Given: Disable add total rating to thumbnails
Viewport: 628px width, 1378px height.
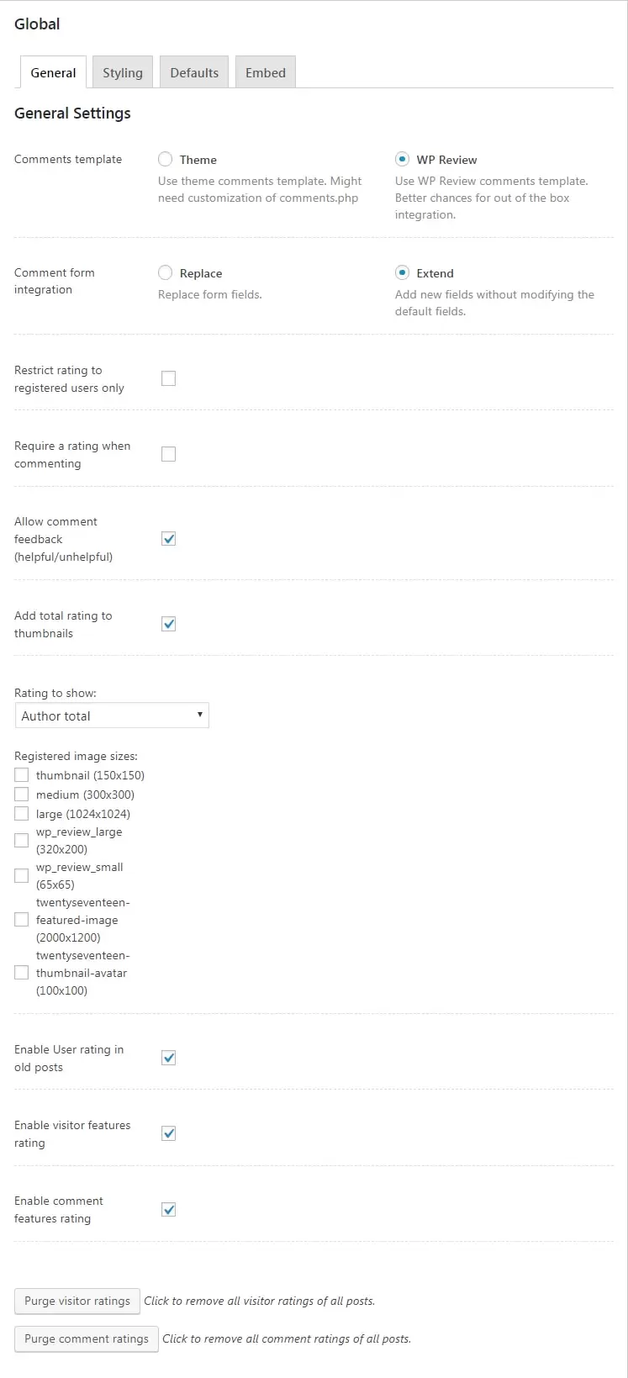Looking at the screenshot, I should [x=169, y=624].
